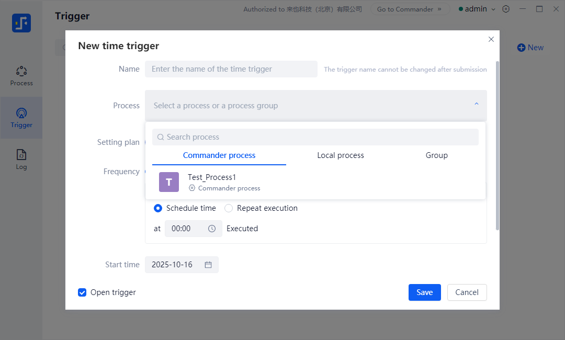The height and width of the screenshot is (340, 565).
Task: Select the Repeat execution radio button
Action: point(229,208)
